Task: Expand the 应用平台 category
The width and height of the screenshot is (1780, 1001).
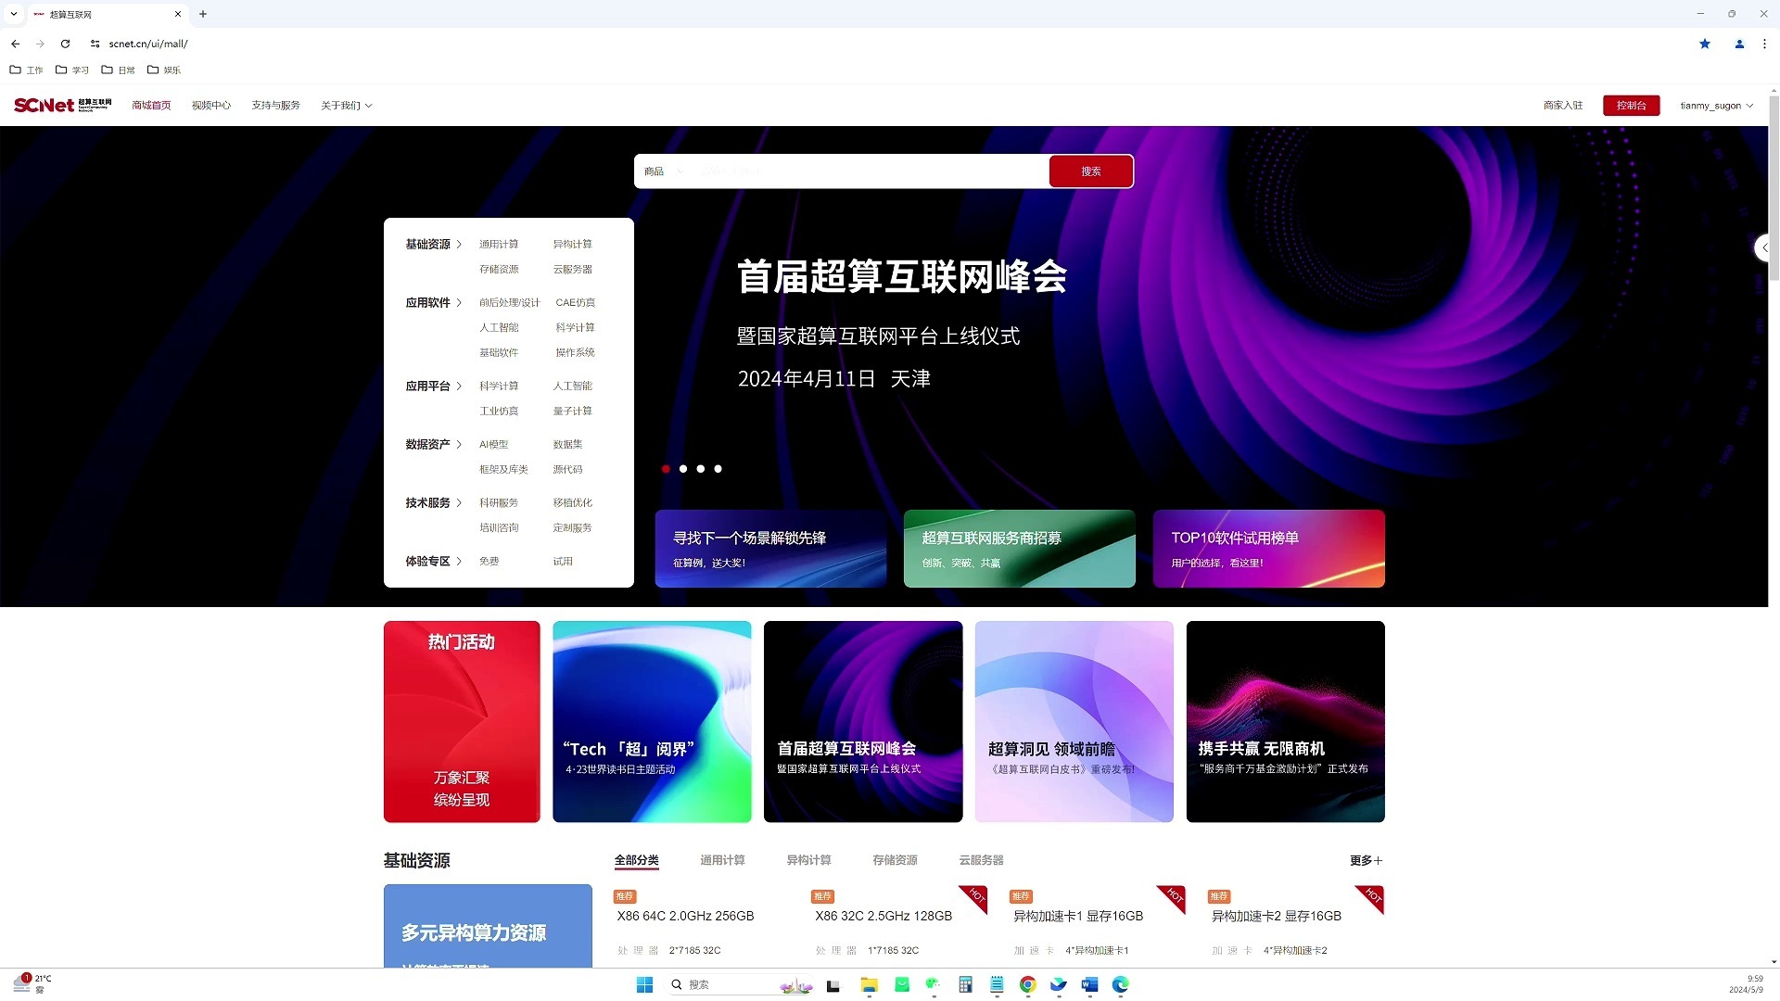Action: (x=433, y=386)
